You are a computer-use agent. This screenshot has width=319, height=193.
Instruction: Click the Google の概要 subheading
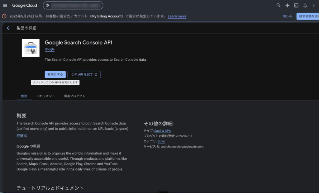[x=28, y=146]
